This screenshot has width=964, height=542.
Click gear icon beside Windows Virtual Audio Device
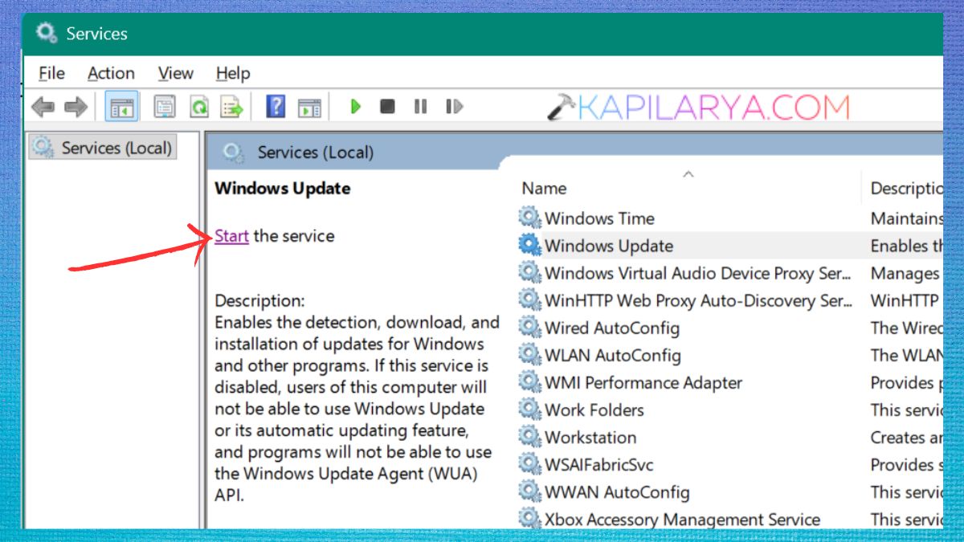pos(530,272)
